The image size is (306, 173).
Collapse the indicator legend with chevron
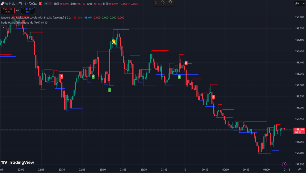point(3,28)
